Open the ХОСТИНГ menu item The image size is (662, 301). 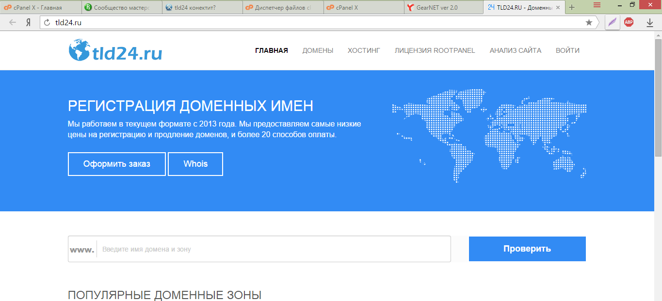[x=364, y=50]
